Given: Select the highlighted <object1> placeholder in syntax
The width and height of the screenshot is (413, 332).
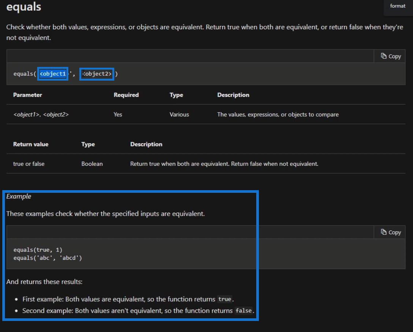Looking at the screenshot, I should pyautogui.click(x=53, y=74).
